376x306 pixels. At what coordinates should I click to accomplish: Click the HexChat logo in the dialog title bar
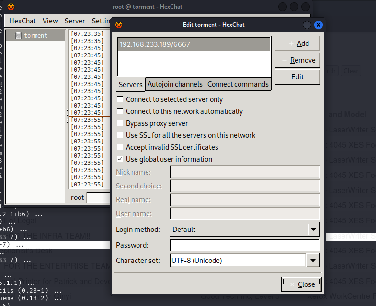click(119, 25)
